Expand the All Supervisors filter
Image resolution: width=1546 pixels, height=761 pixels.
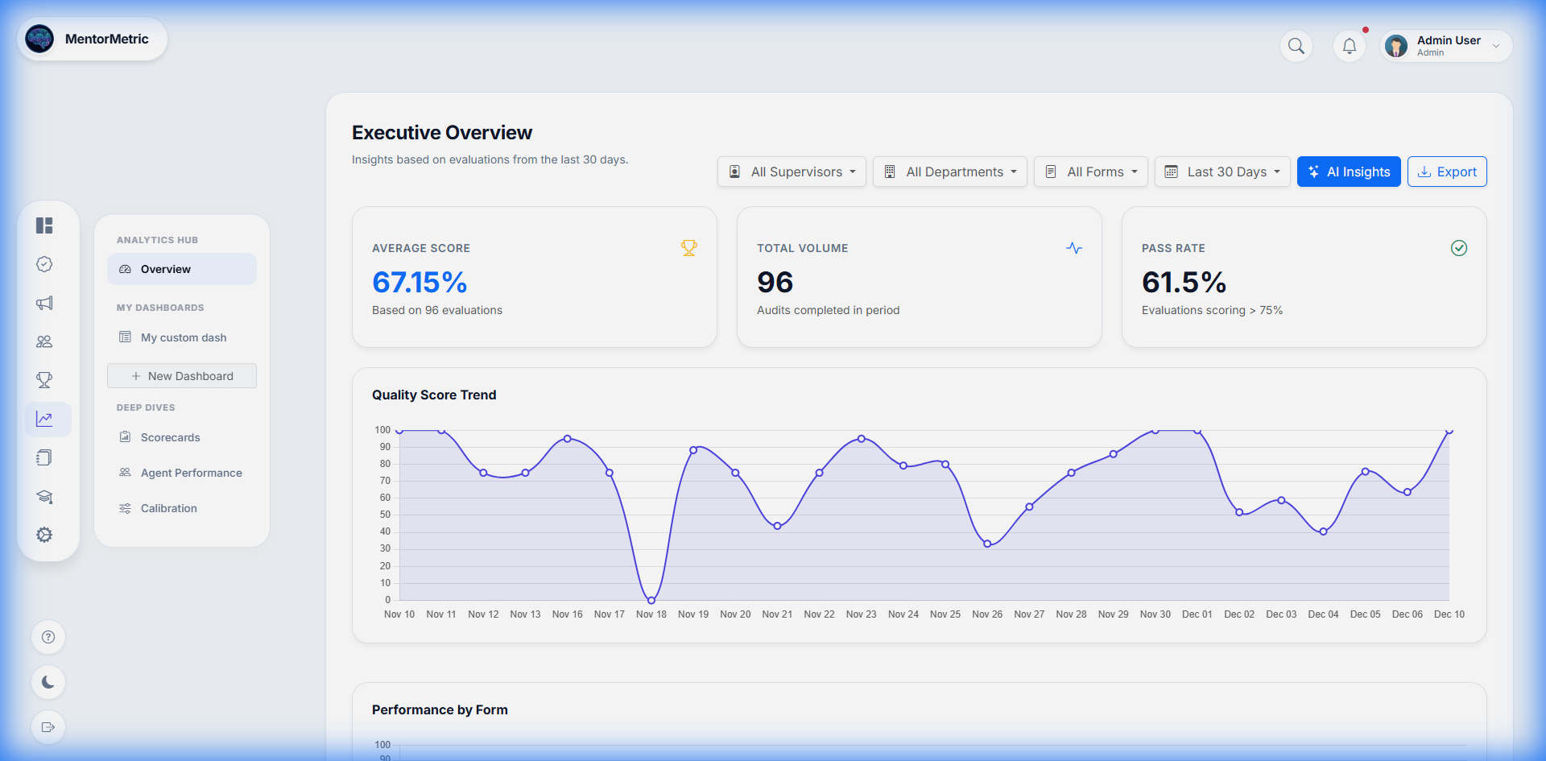792,172
